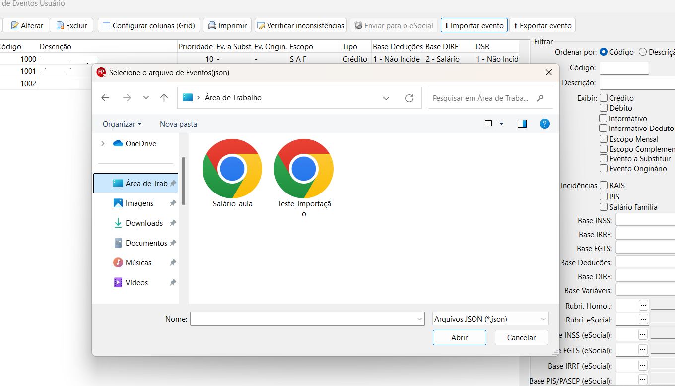Click the Base INSS filter field
This screenshot has height=386, width=675.
tap(645, 220)
